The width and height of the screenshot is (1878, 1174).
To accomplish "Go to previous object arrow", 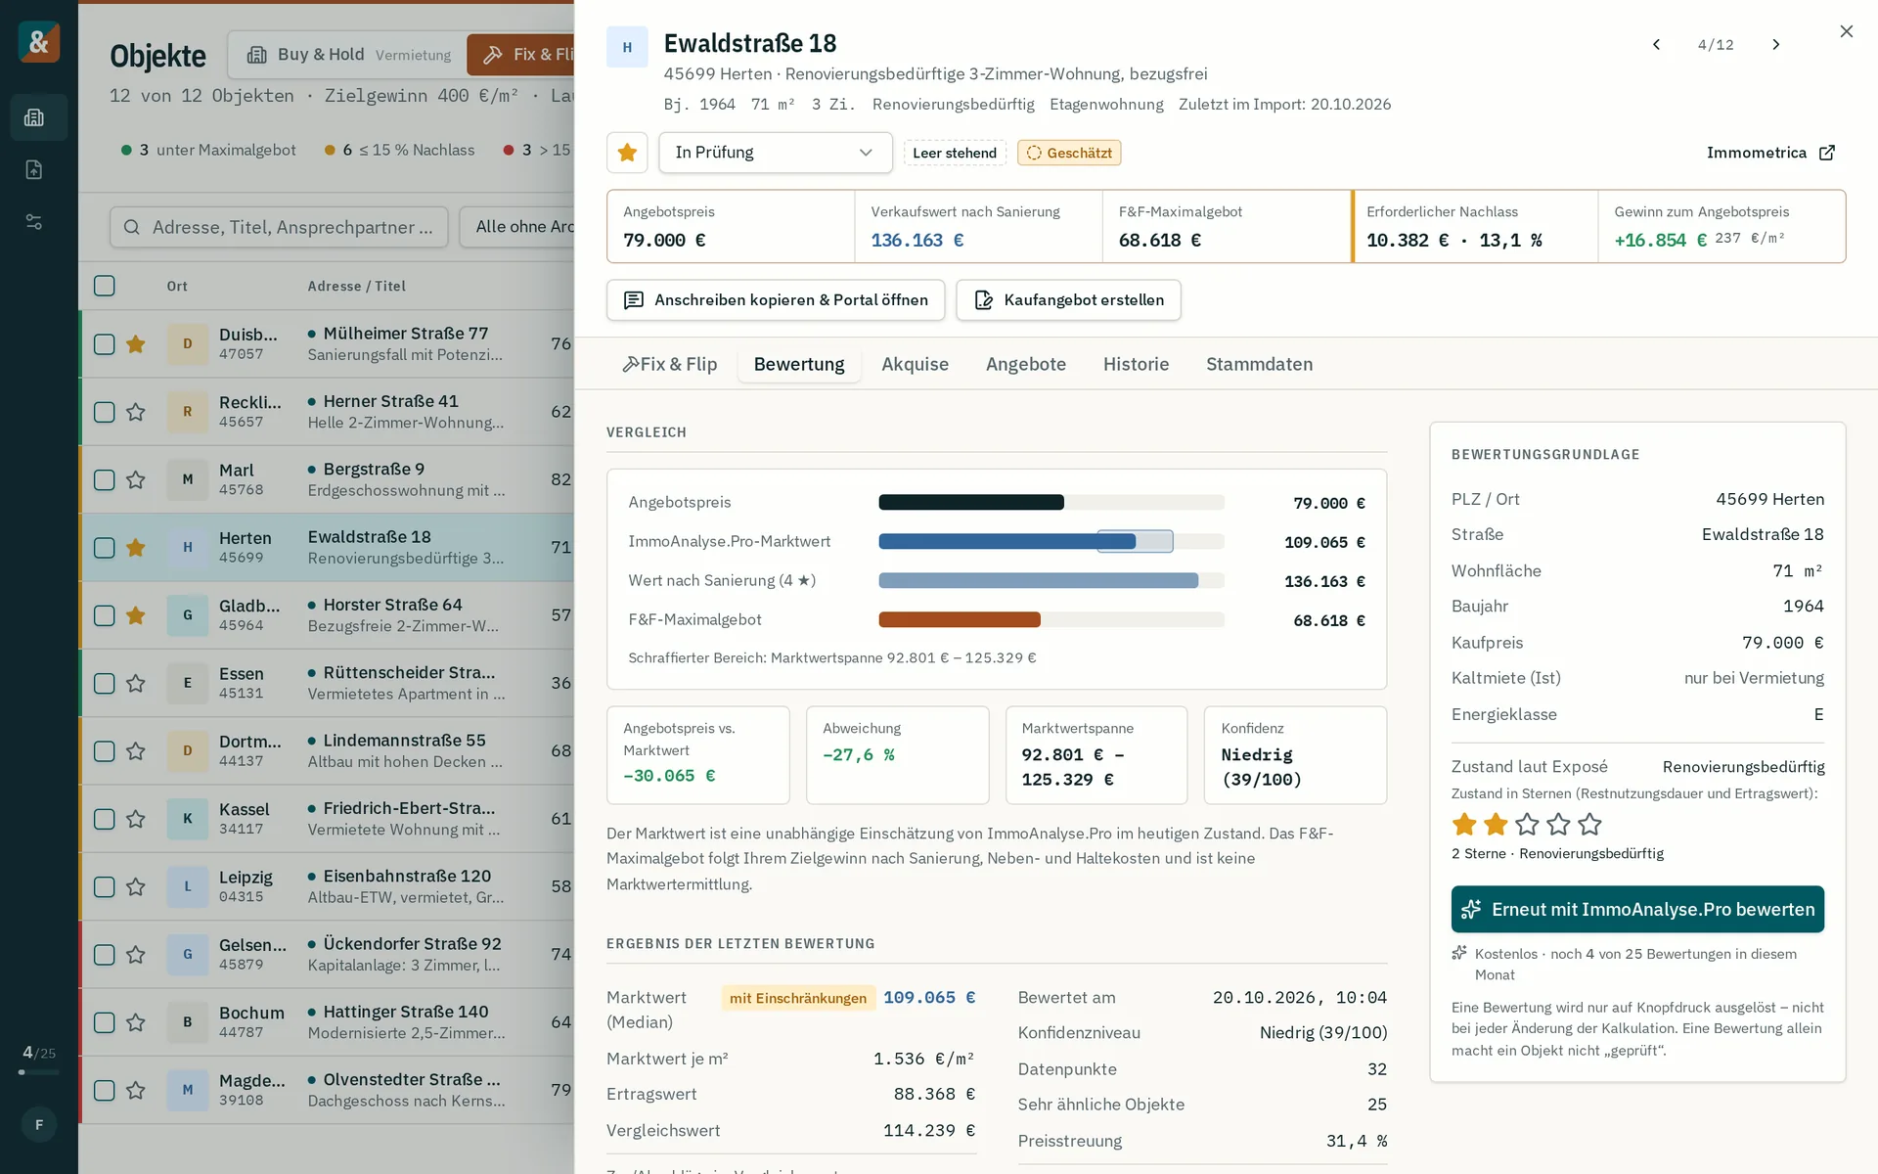I will (x=1656, y=44).
